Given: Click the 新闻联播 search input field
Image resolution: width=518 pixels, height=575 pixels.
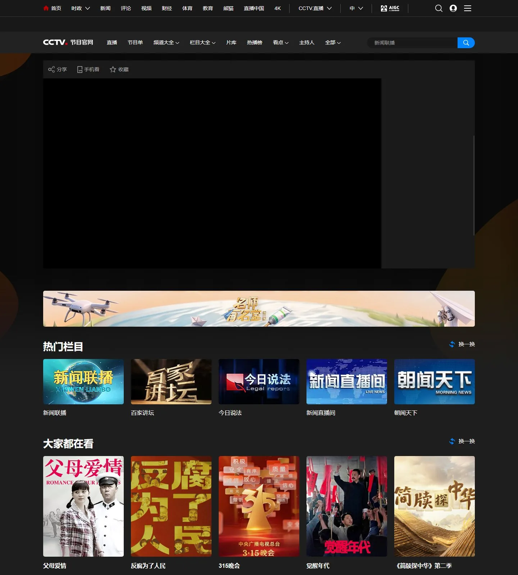Looking at the screenshot, I should [x=412, y=43].
